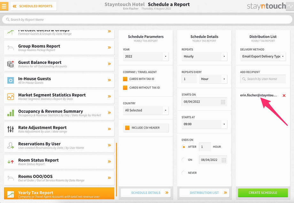
Task: Open Market Segment Statistics chevron arrow
Action: (x=109, y=97)
